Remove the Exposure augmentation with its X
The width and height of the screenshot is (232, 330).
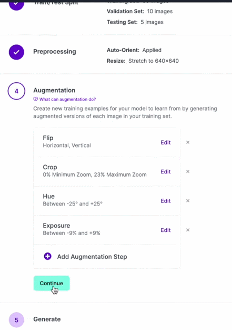point(188,230)
